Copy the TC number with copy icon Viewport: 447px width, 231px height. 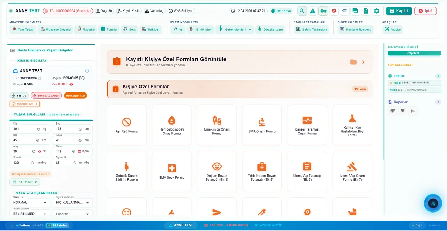coord(39,78)
